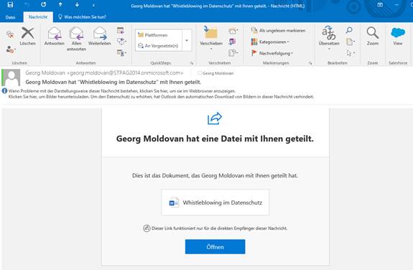Delete the message with Löschen
The width and height of the screenshot is (413, 270).
click(28, 36)
